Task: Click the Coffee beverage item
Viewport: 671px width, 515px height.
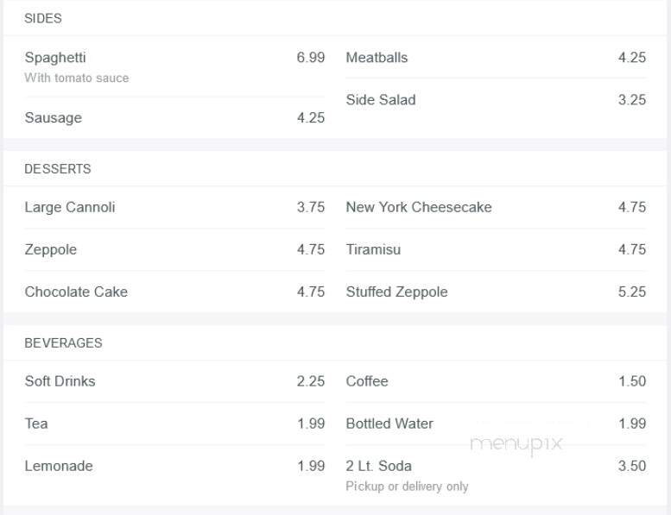Action: (x=496, y=381)
